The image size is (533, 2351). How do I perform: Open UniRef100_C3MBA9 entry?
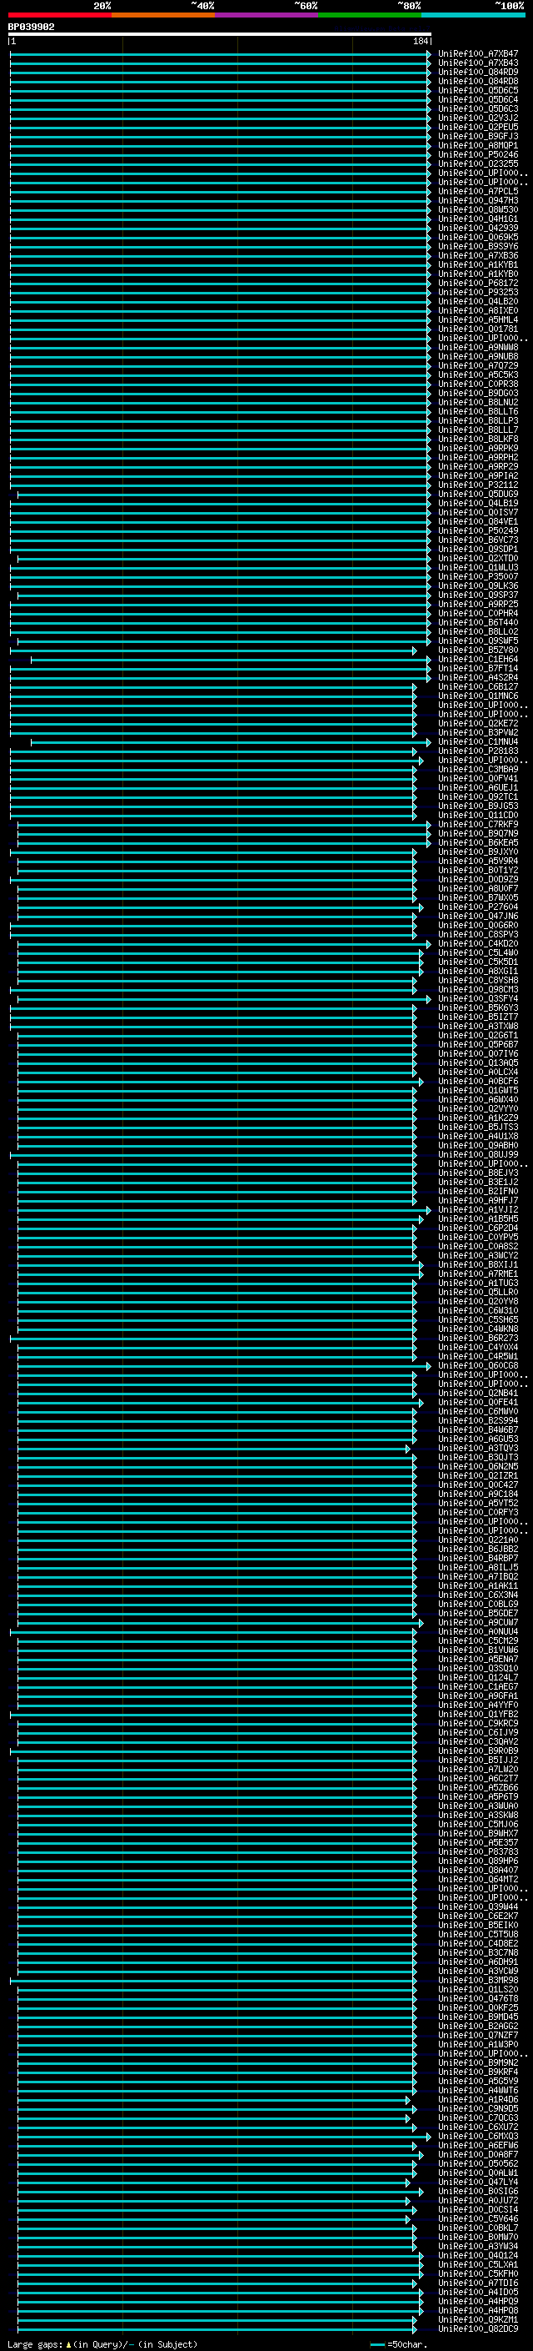477,770
